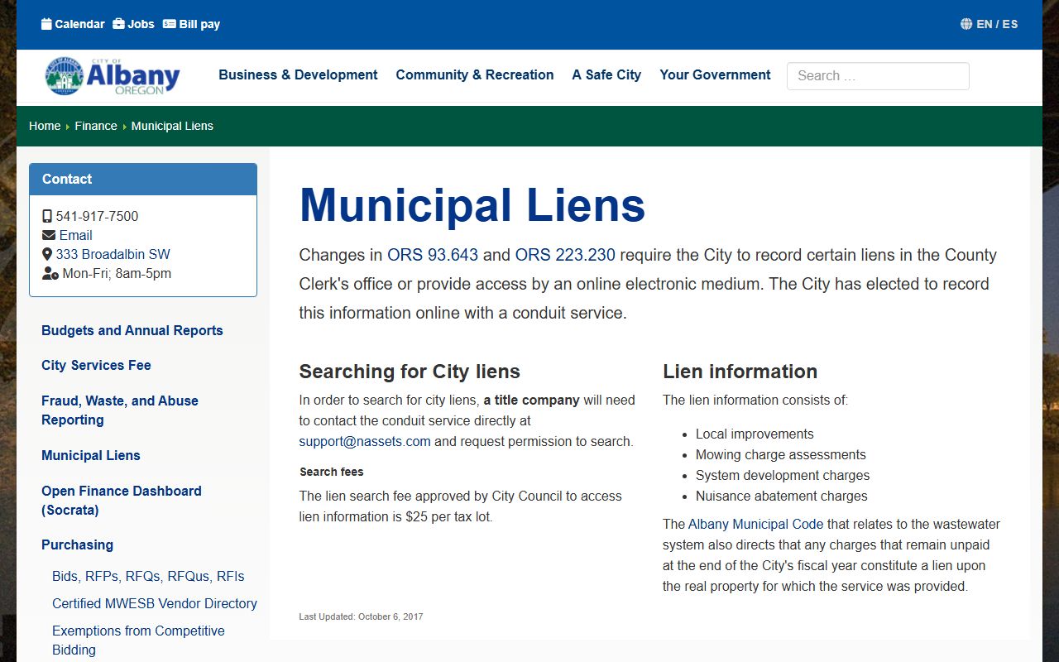Open Certified MWESB Vendor Directory
This screenshot has height=662, width=1059.
click(155, 603)
